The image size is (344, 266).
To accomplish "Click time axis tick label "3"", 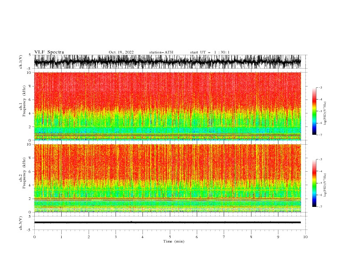I will coord(116,237).
